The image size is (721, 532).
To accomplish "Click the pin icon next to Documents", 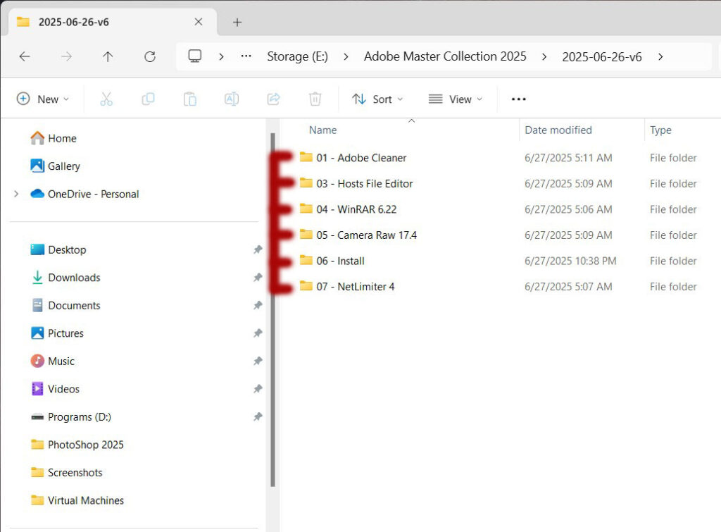I will [x=258, y=305].
